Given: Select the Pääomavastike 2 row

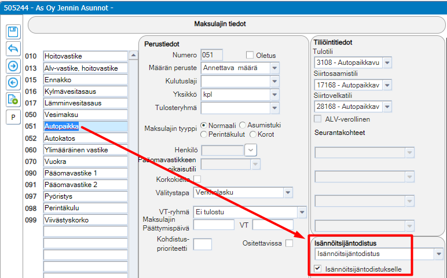Looking at the screenshot, I should [85, 185].
